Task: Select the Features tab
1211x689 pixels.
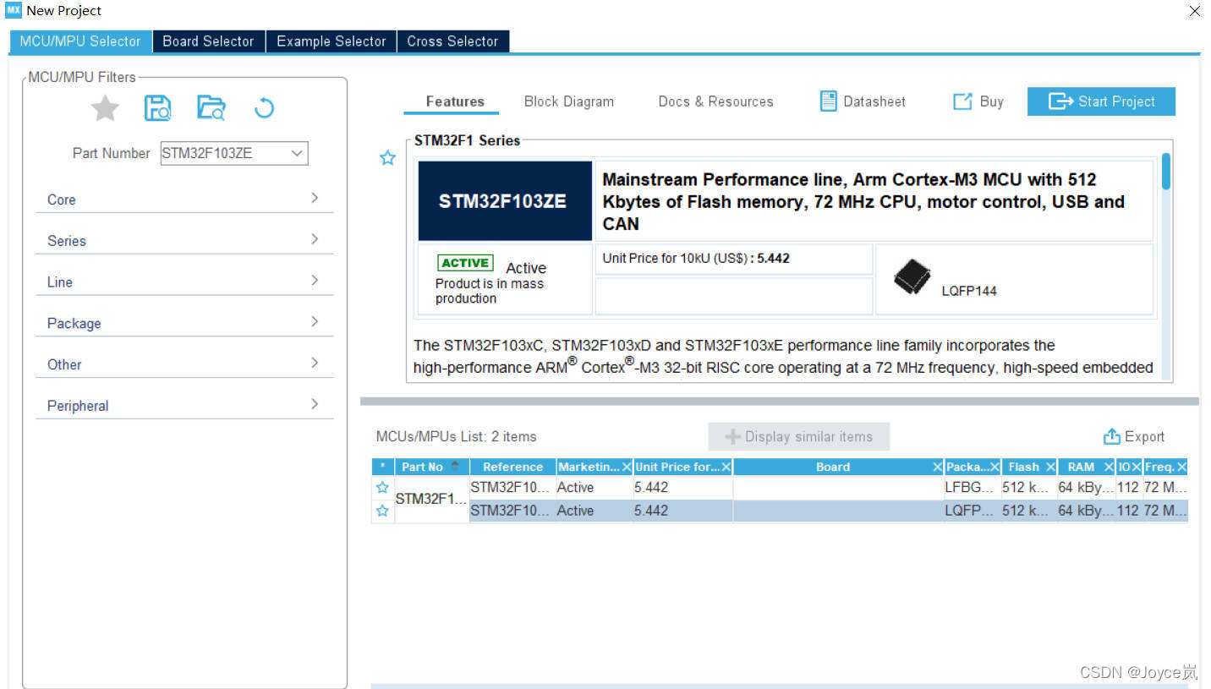Action: (x=455, y=101)
